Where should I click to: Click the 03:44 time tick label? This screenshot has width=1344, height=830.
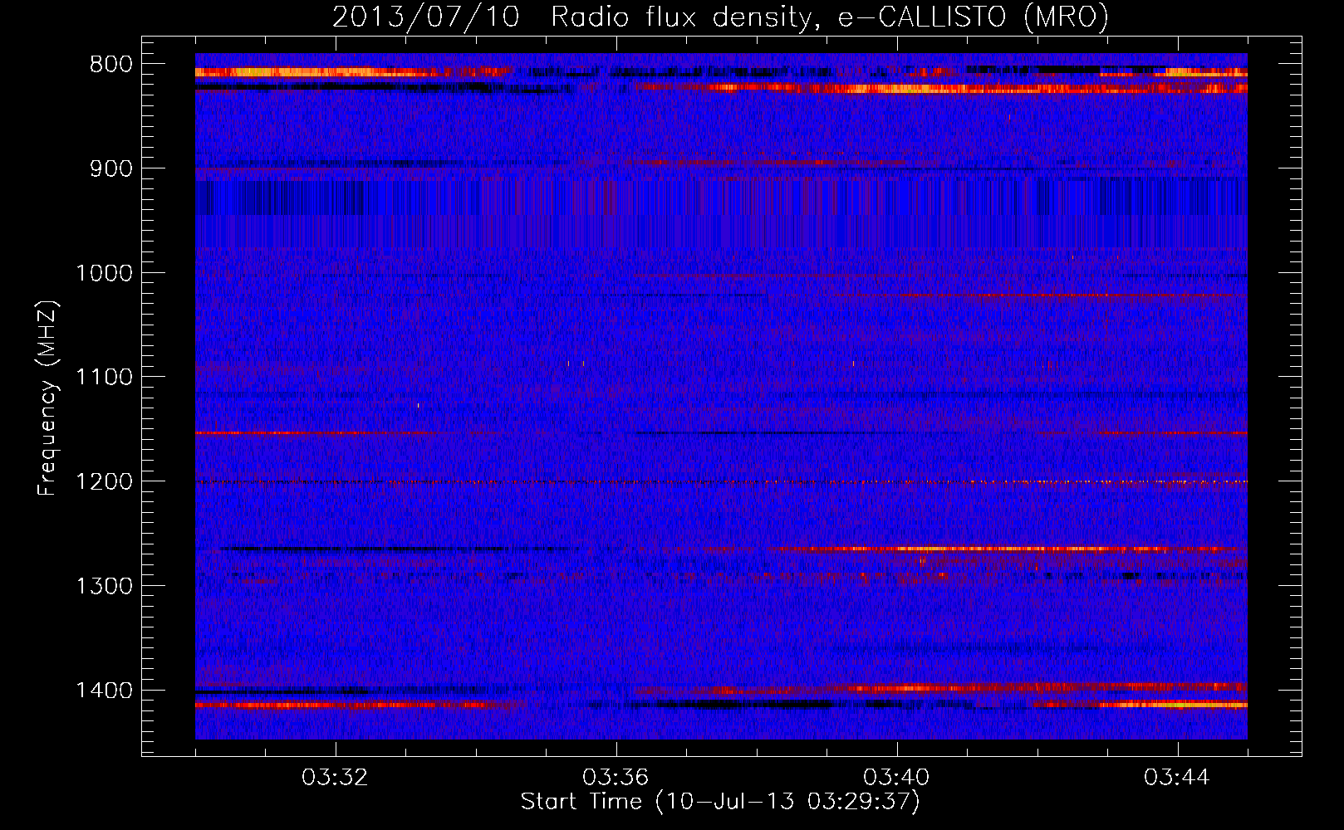click(x=1177, y=778)
